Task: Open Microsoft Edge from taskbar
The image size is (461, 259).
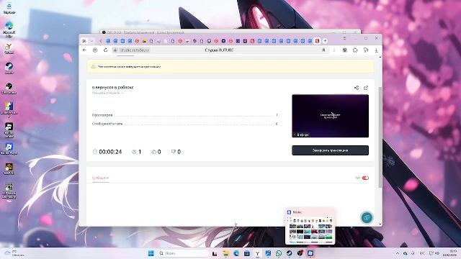Action: [x=236, y=253]
